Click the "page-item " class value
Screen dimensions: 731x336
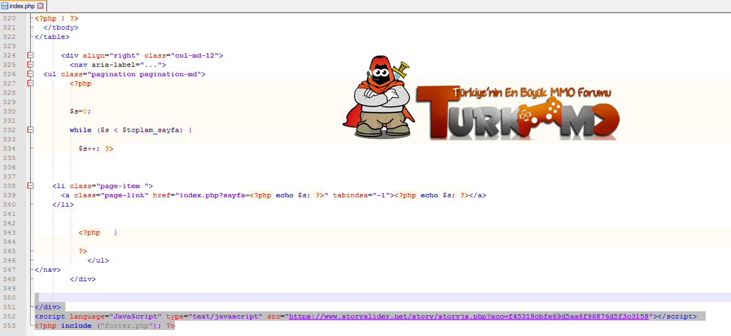pyautogui.click(x=124, y=186)
